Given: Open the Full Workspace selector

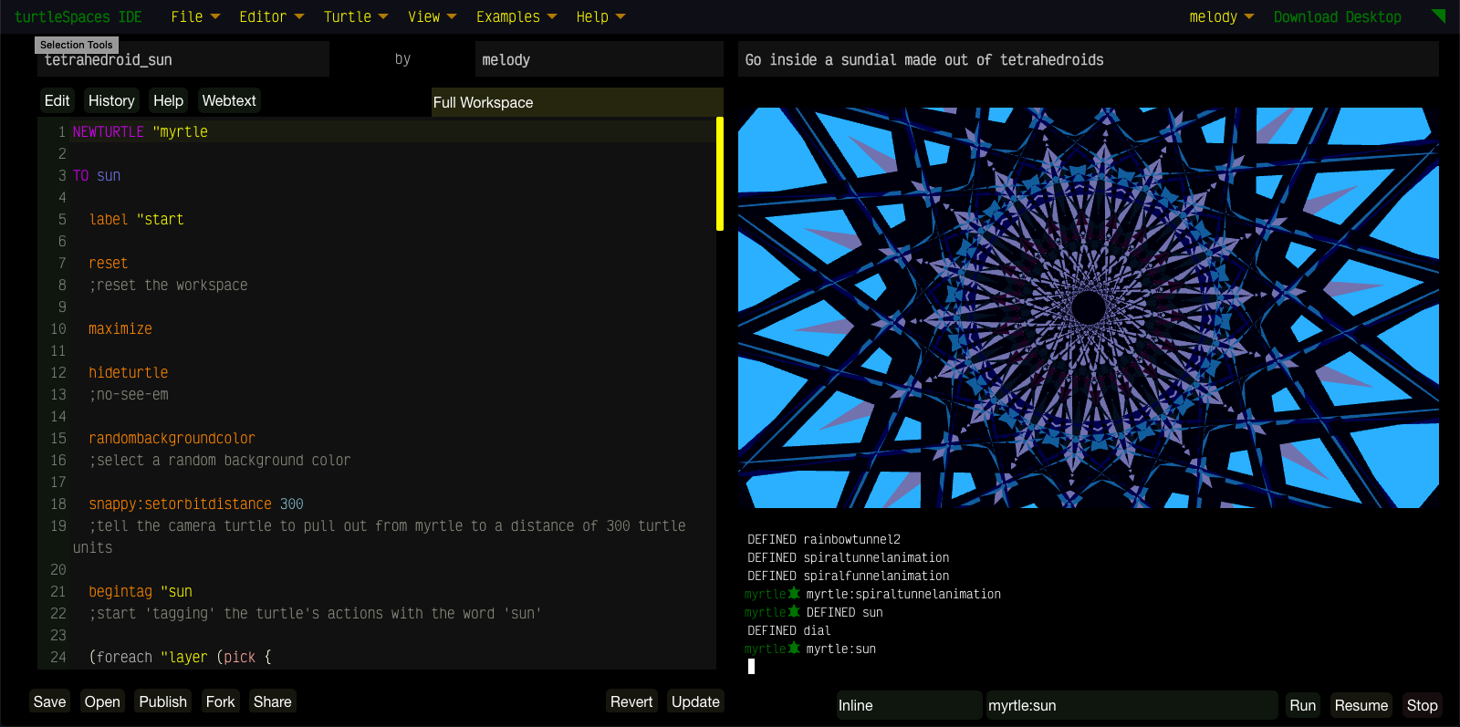Looking at the screenshot, I should coord(576,102).
